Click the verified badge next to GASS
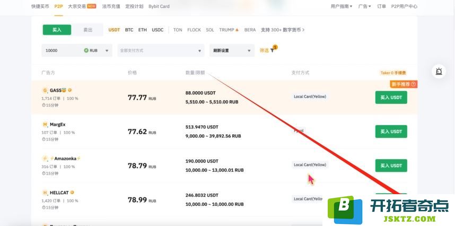Screen dimensions: 455x226 tap(69, 90)
